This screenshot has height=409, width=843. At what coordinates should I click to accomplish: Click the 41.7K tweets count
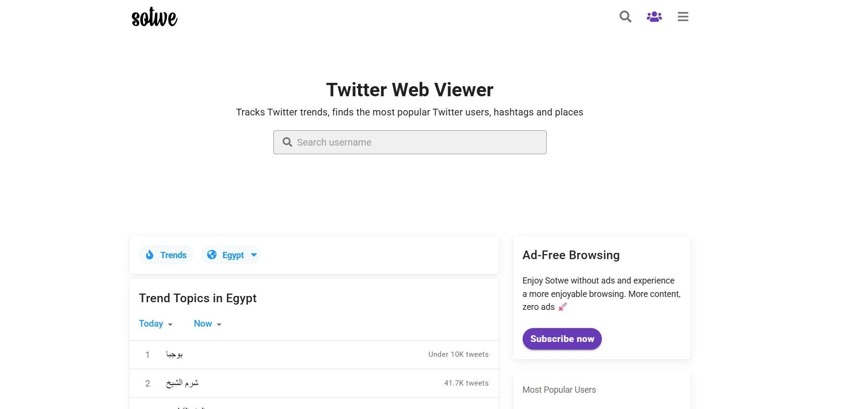[x=466, y=383]
